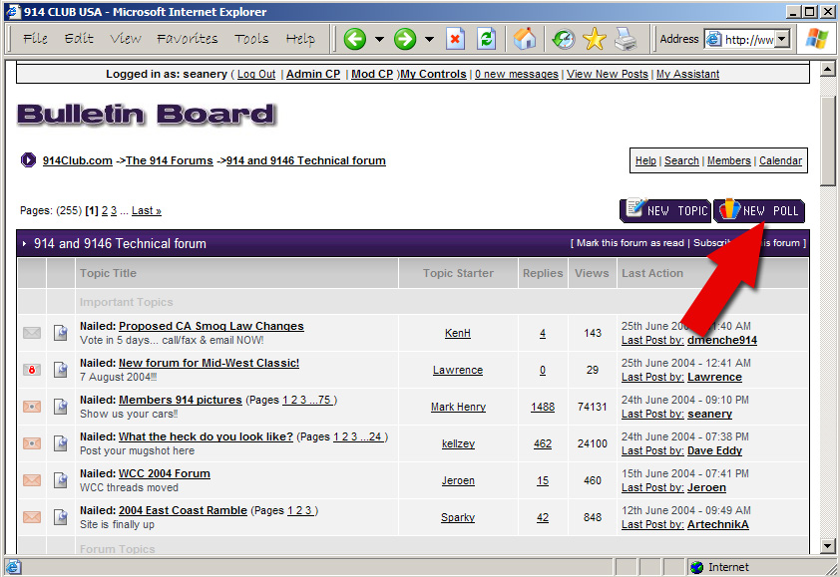This screenshot has width=840, height=577.
Task: Click the Internet zone status bar indicator
Action: 719,567
